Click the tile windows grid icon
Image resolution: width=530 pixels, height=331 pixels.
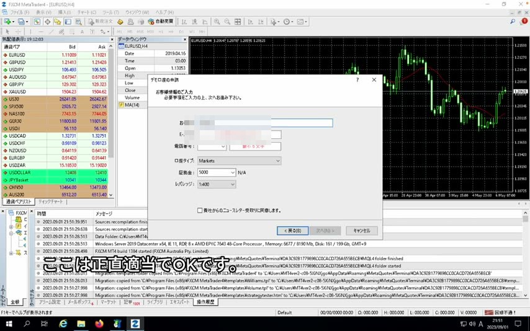click(238, 22)
